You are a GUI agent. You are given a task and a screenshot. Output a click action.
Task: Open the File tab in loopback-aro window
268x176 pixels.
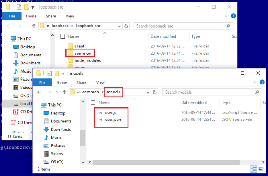point(12,16)
